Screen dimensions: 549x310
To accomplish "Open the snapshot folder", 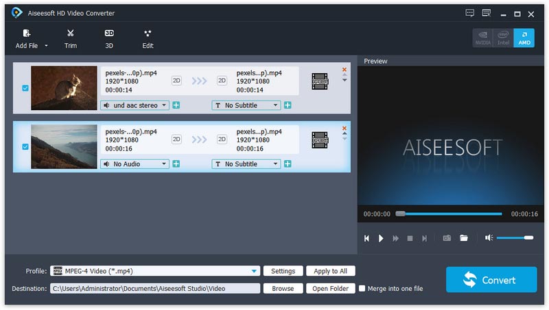I will pyautogui.click(x=464, y=238).
